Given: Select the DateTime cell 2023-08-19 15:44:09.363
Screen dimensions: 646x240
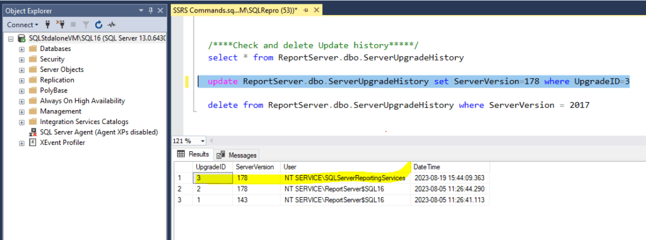Looking at the screenshot, I should click(x=450, y=178).
